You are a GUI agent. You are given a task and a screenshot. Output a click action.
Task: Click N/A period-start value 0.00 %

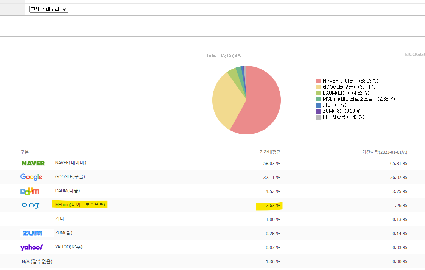click(400, 262)
